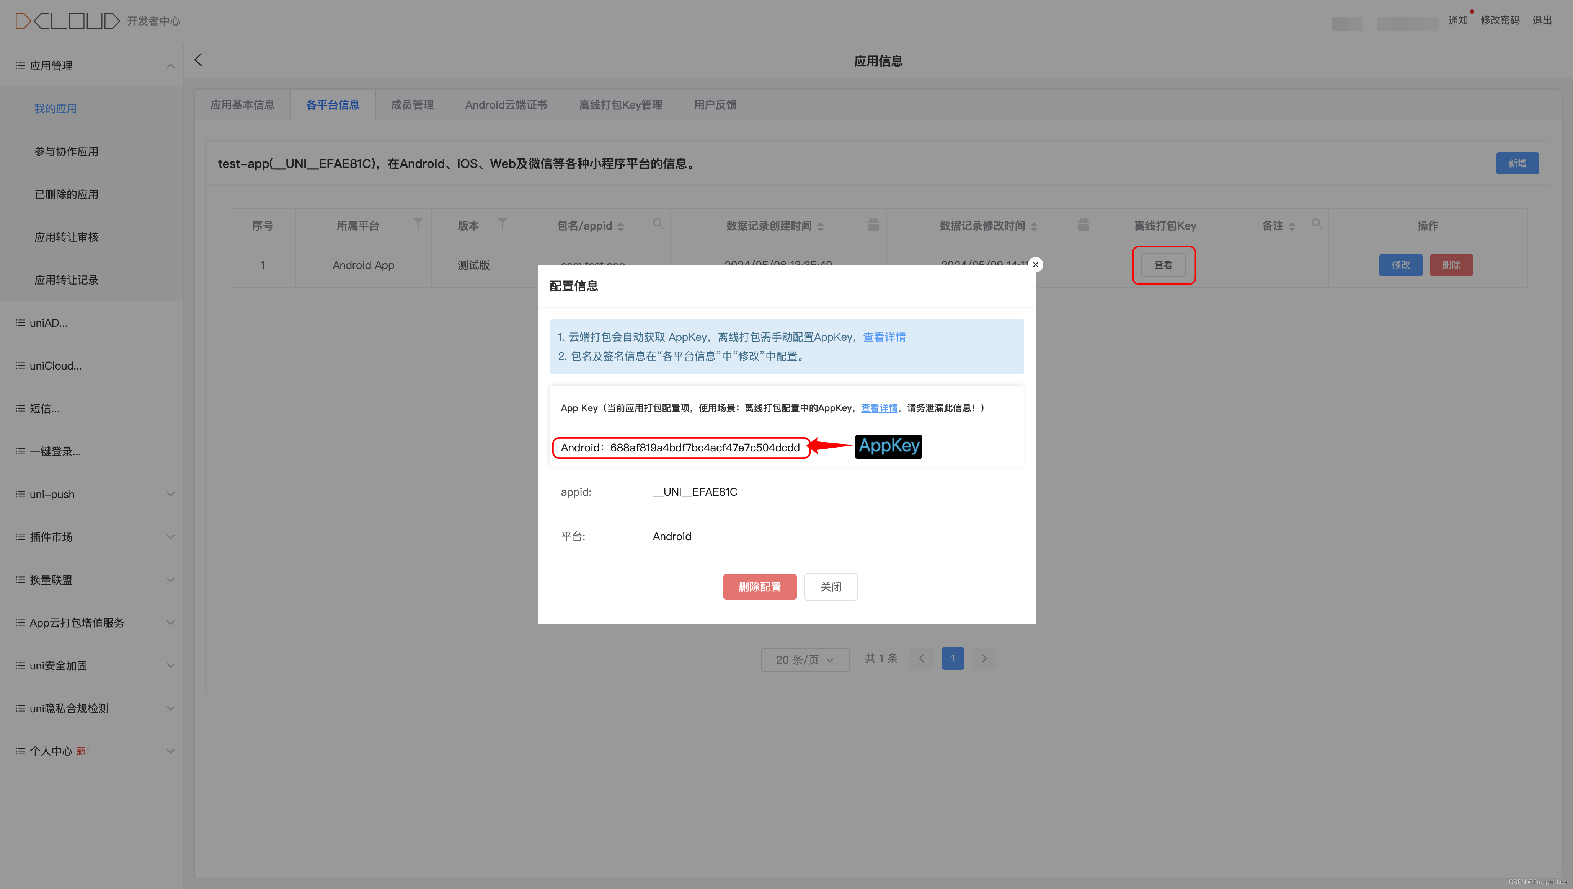This screenshot has height=889, width=1573.
Task: Open 通知 in top bar
Action: point(1457,20)
